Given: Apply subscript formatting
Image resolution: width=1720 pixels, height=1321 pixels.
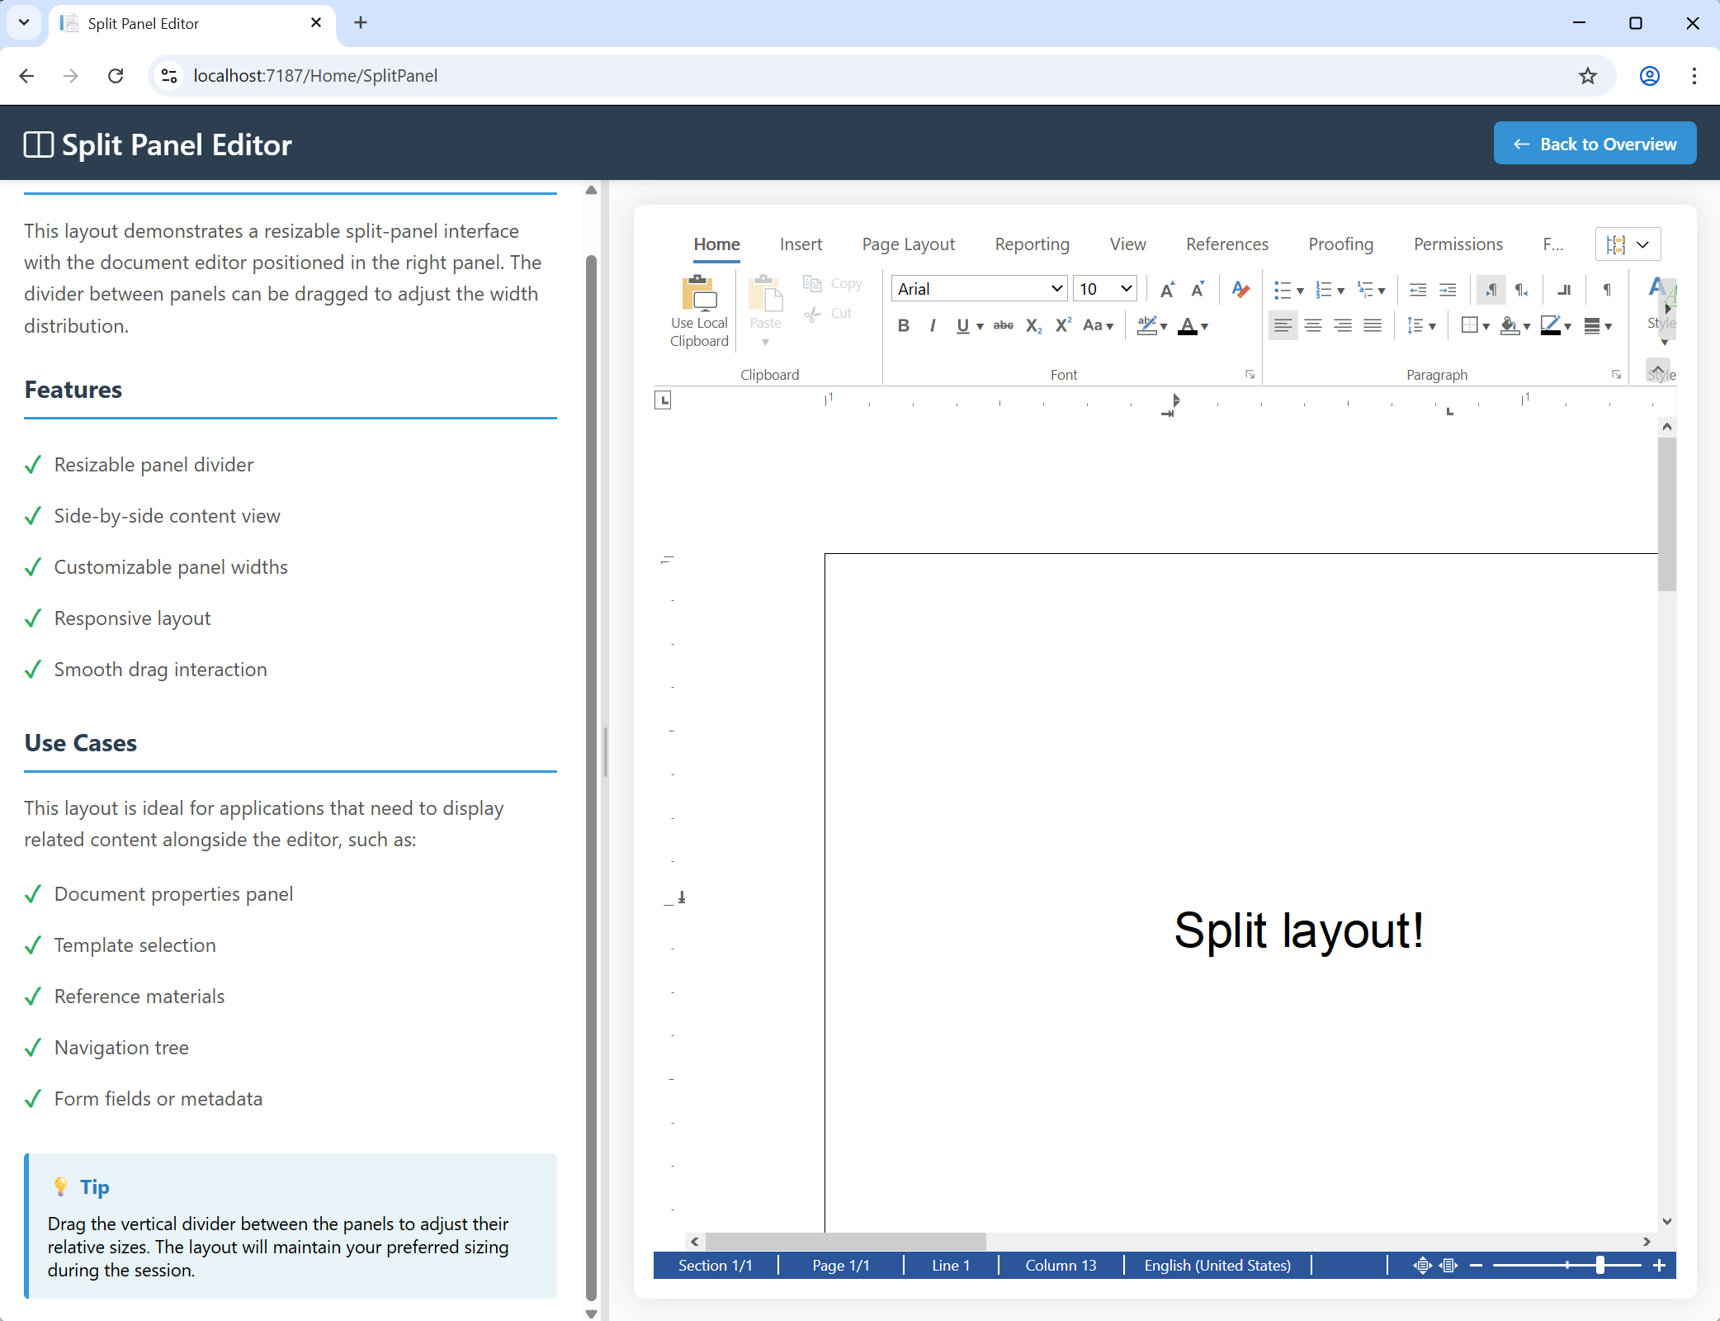Looking at the screenshot, I should tap(1032, 325).
